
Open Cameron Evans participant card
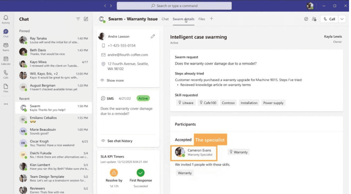(x=194, y=153)
